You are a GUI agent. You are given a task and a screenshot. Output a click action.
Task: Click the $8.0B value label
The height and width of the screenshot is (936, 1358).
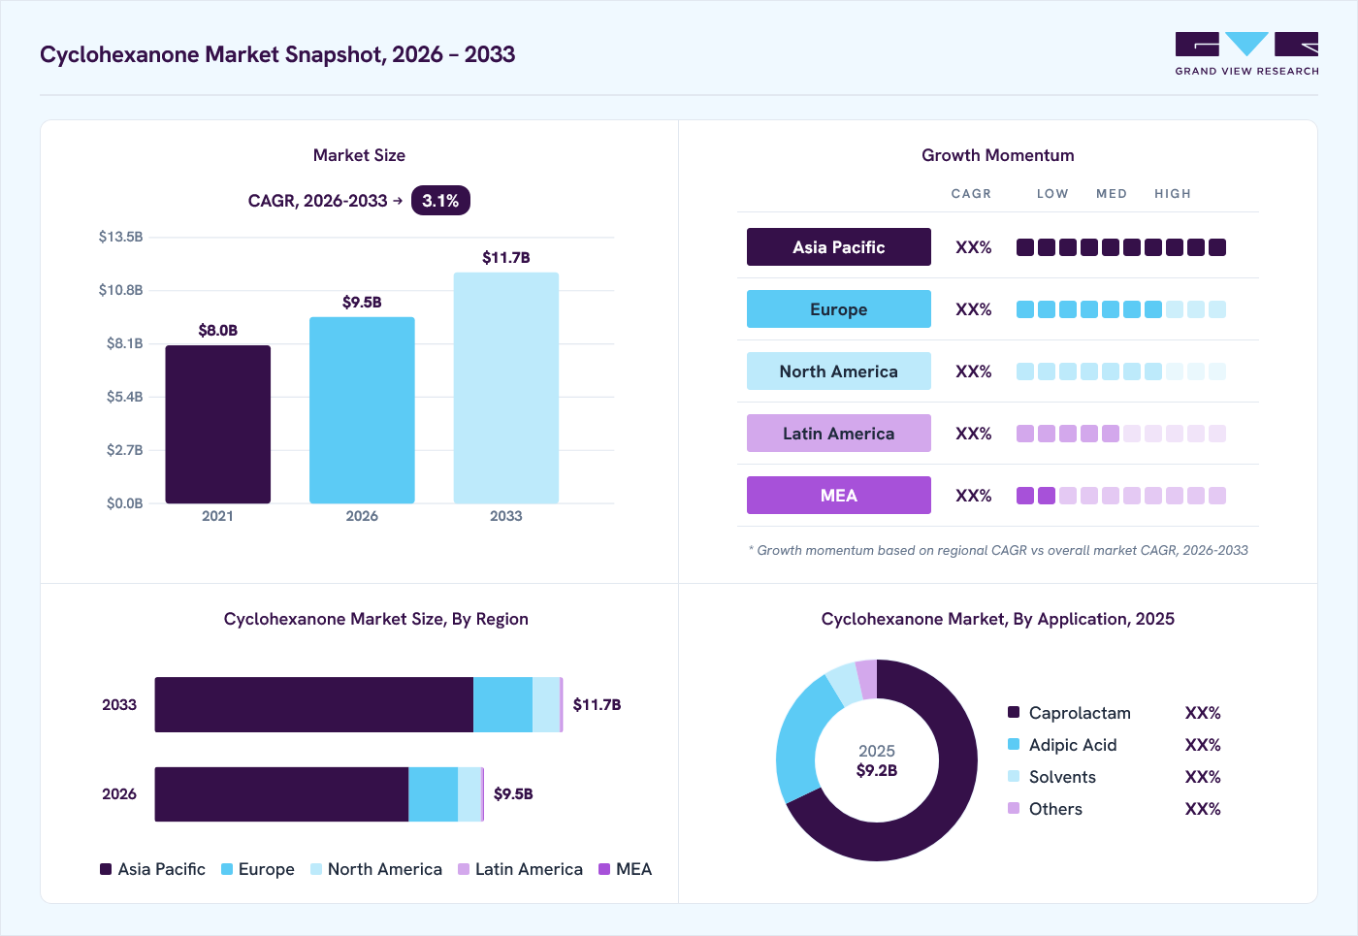click(218, 331)
